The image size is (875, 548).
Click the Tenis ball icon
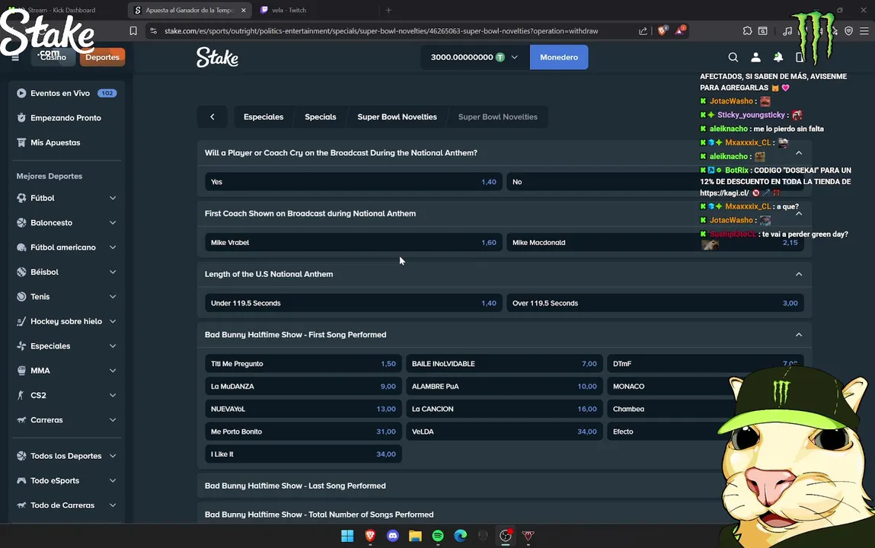pyautogui.click(x=21, y=297)
